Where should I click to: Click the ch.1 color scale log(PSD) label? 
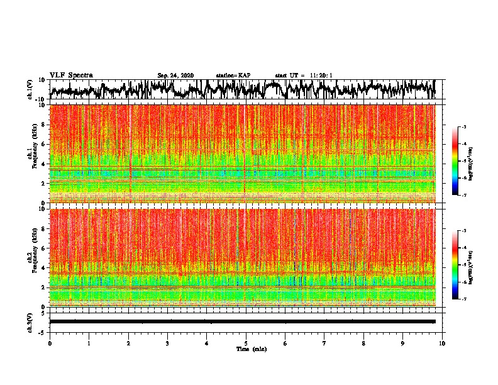[x=471, y=164]
